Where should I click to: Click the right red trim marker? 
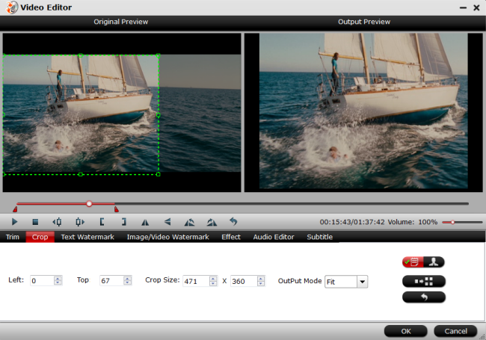click(117, 210)
